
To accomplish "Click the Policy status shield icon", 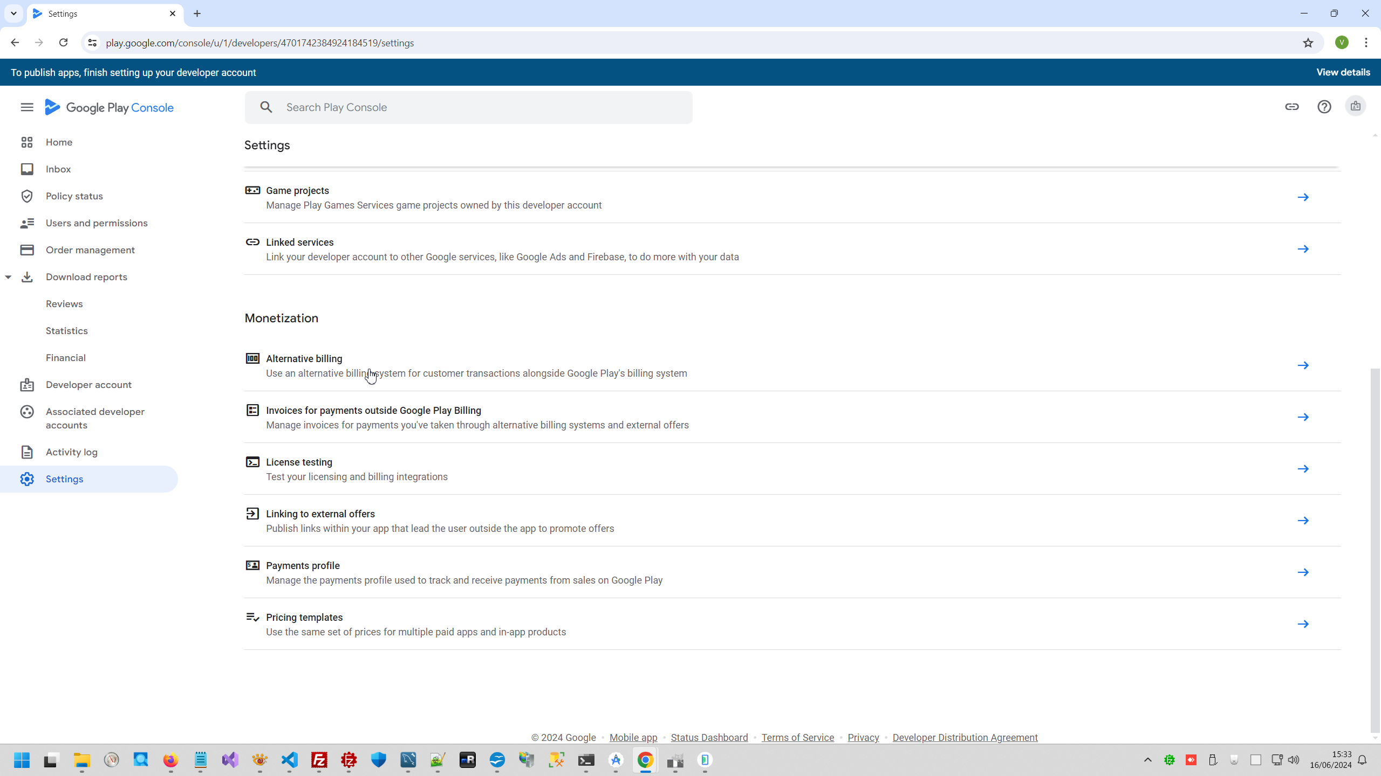I will (x=27, y=196).
